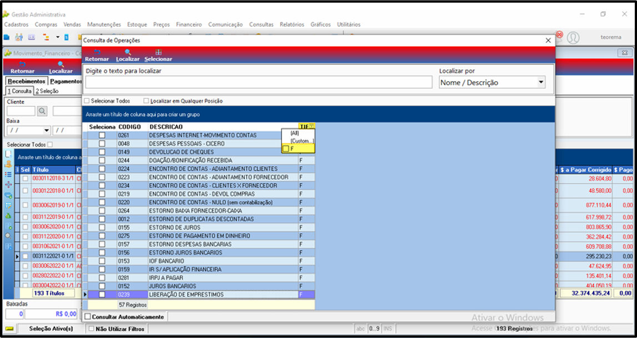Image resolution: width=637 pixels, height=338 pixels.
Task: Click the card with green plus sidebar icon
Action: [x=8, y=195]
